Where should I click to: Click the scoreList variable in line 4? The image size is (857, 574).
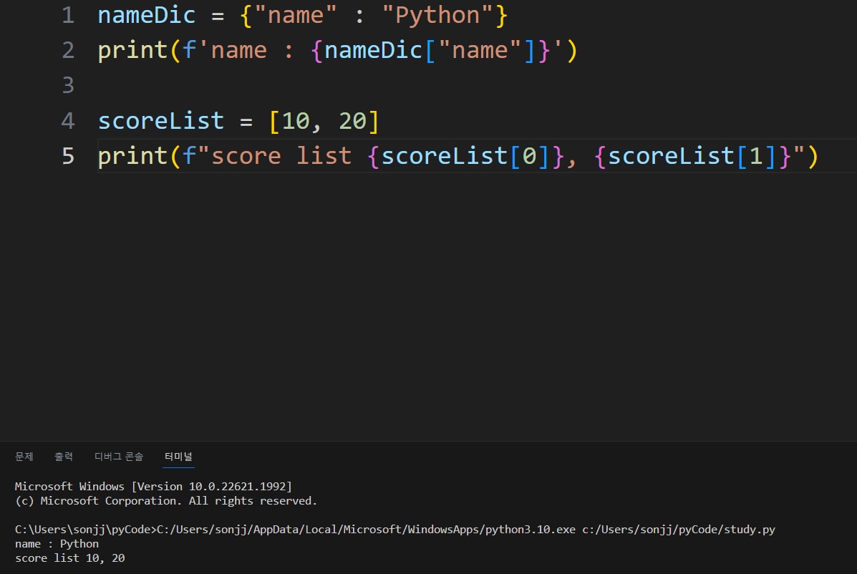click(x=160, y=121)
